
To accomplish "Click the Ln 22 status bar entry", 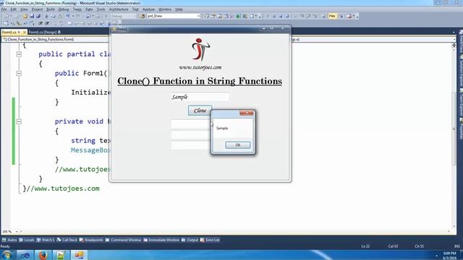I will 365,246.
